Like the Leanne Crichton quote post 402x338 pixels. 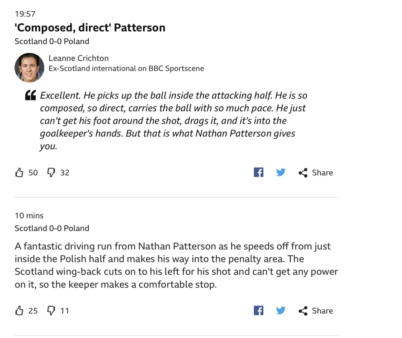[x=19, y=173]
